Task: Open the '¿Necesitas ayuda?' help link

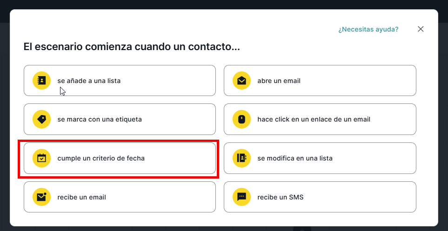Action: (x=368, y=29)
